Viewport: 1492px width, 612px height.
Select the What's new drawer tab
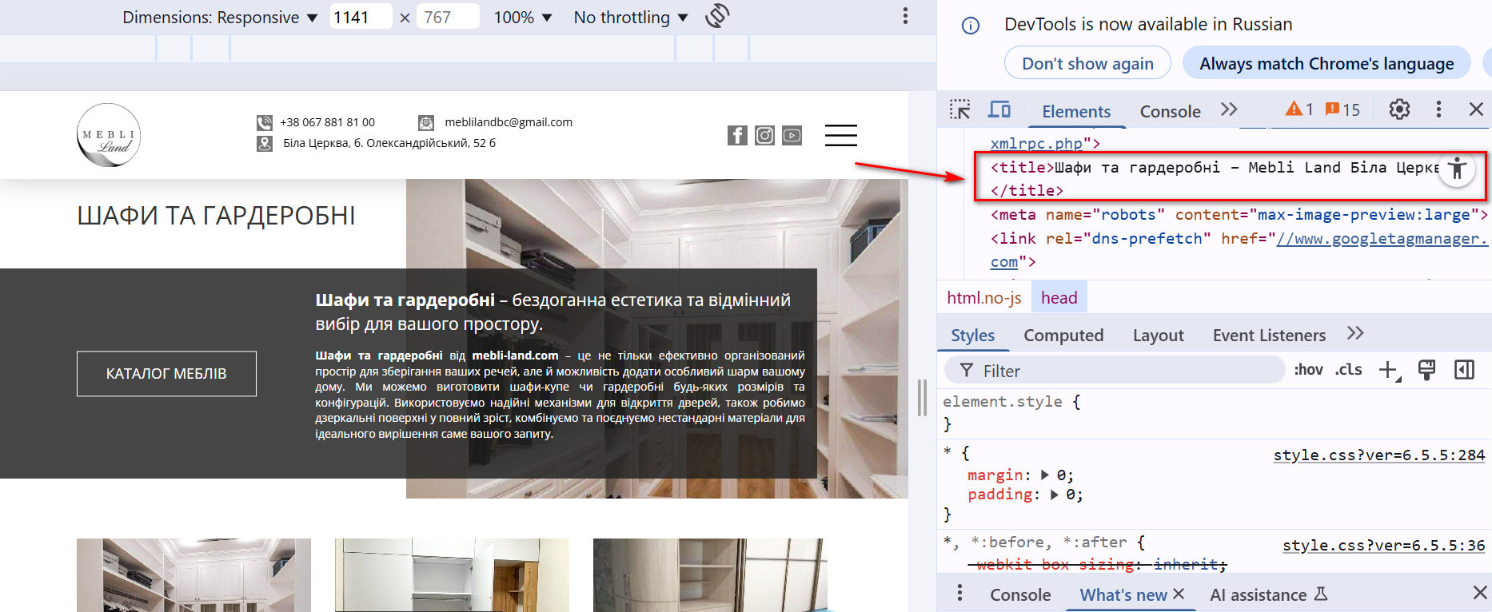[1123, 594]
